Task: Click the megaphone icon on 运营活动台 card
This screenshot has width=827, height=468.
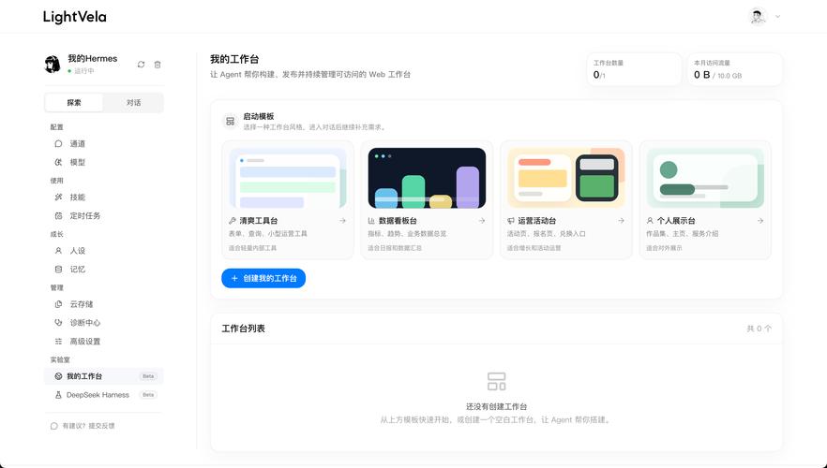Action: pos(510,221)
